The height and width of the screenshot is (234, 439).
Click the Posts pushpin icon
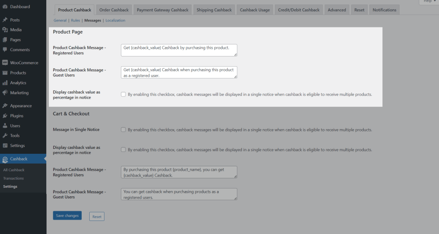5,20
